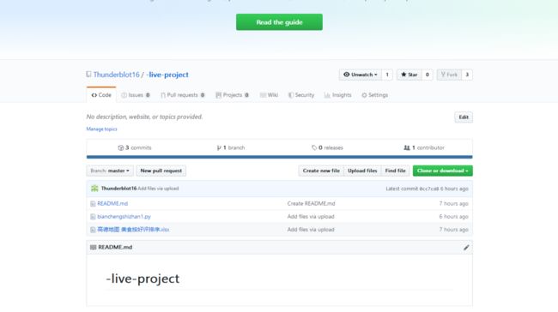Click the New pull request button
The width and height of the screenshot is (558, 312).
[161, 171]
